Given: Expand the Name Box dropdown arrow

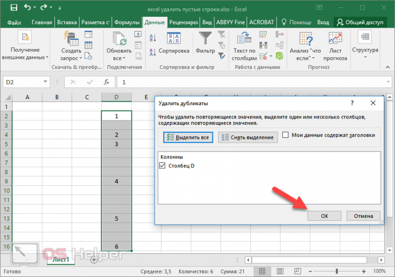Looking at the screenshot, I should pyautogui.click(x=45, y=82).
